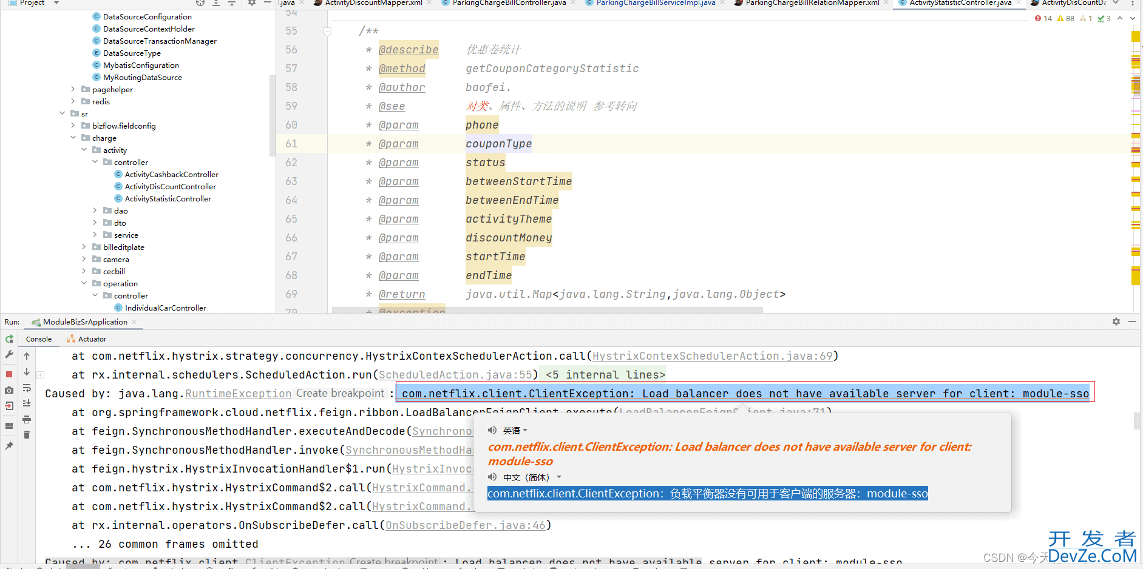Open Project panel gear options

(x=252, y=3)
